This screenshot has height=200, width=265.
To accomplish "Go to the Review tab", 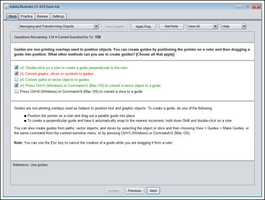I will (x=42, y=16).
